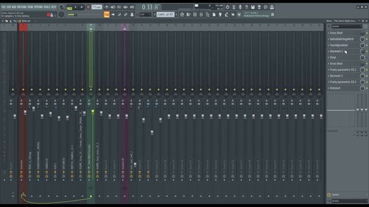Screen dimensions: 369x207
Task: Expand the ValhallaVintageVerb slot arrow
Action: 329,39
